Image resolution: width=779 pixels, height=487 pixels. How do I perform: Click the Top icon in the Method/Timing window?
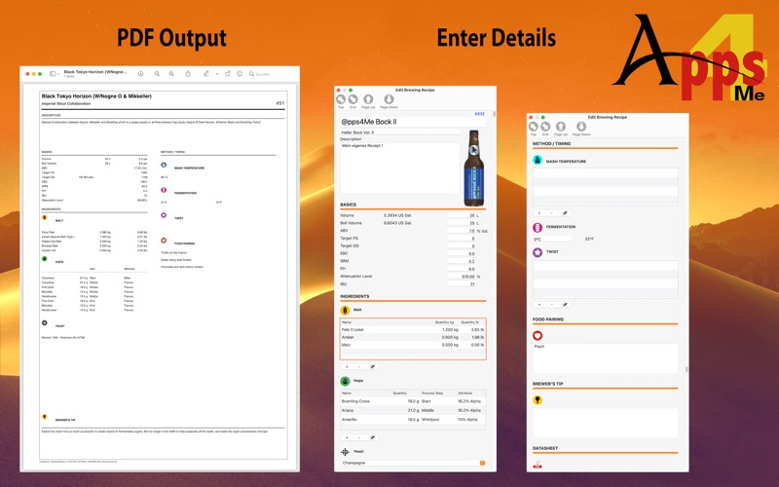533,127
